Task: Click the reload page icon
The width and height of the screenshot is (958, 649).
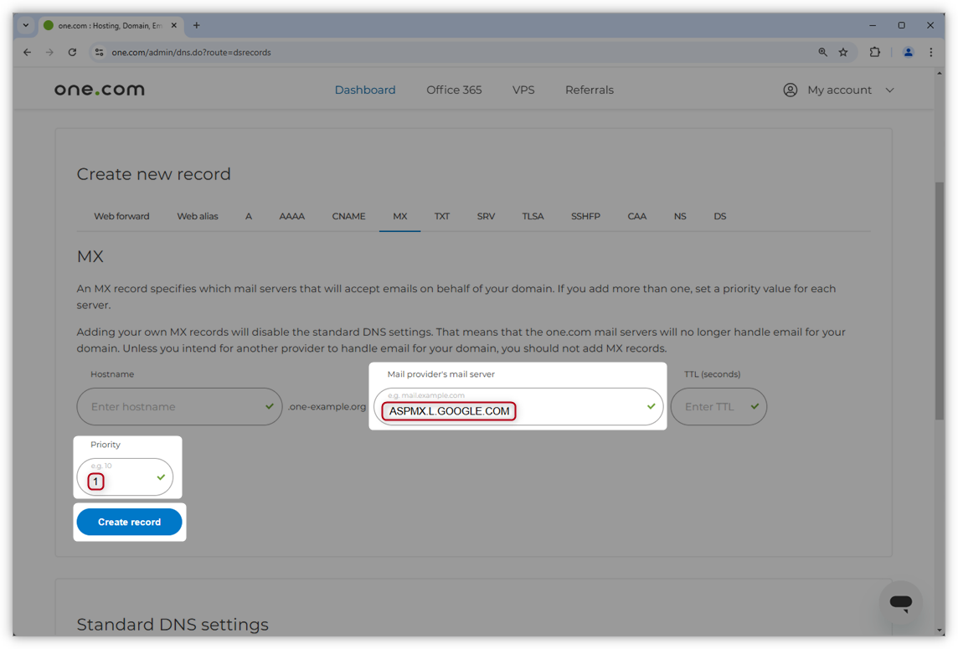Action: (x=72, y=52)
